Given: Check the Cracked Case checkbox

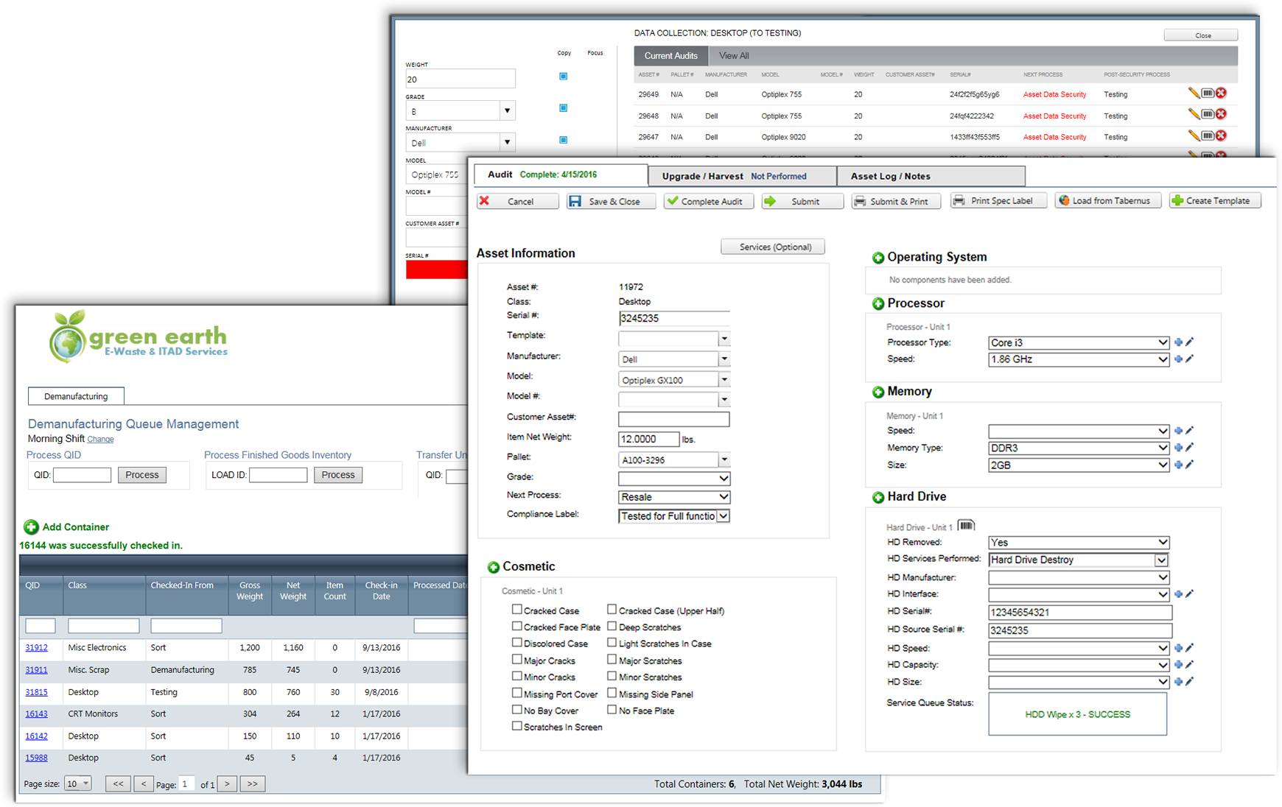Looking at the screenshot, I should [x=517, y=610].
